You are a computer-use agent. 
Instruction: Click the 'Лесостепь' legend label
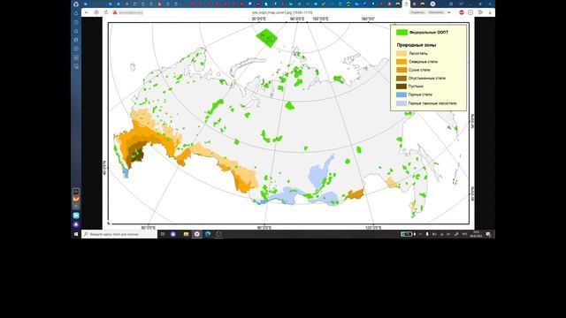click(x=418, y=53)
